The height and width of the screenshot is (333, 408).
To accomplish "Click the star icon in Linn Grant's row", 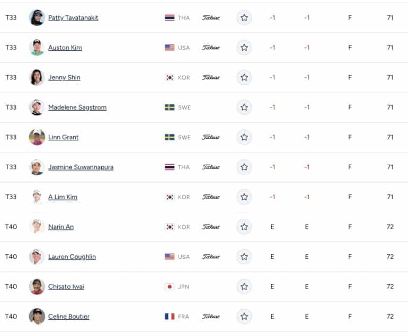I will click(x=244, y=137).
